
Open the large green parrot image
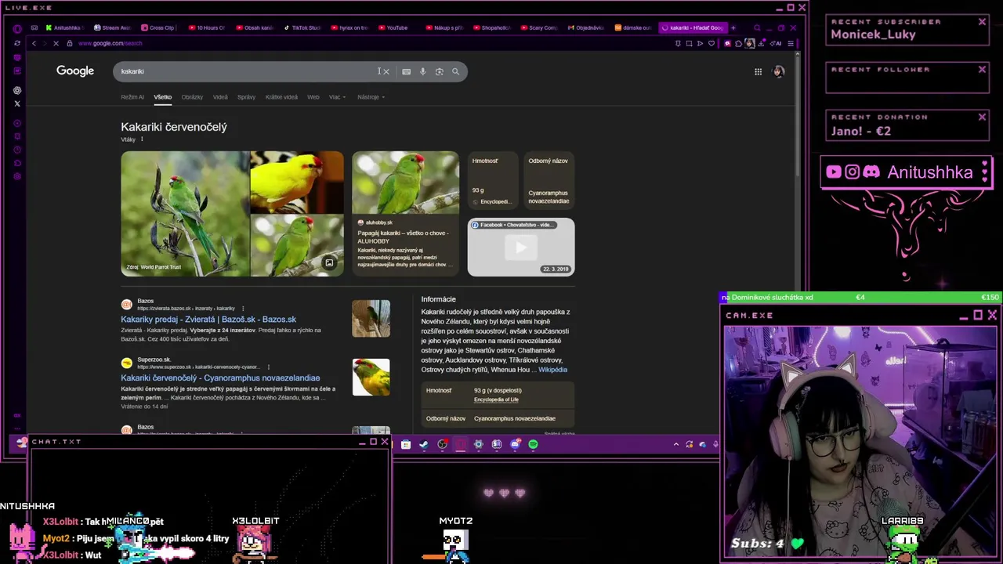185,213
